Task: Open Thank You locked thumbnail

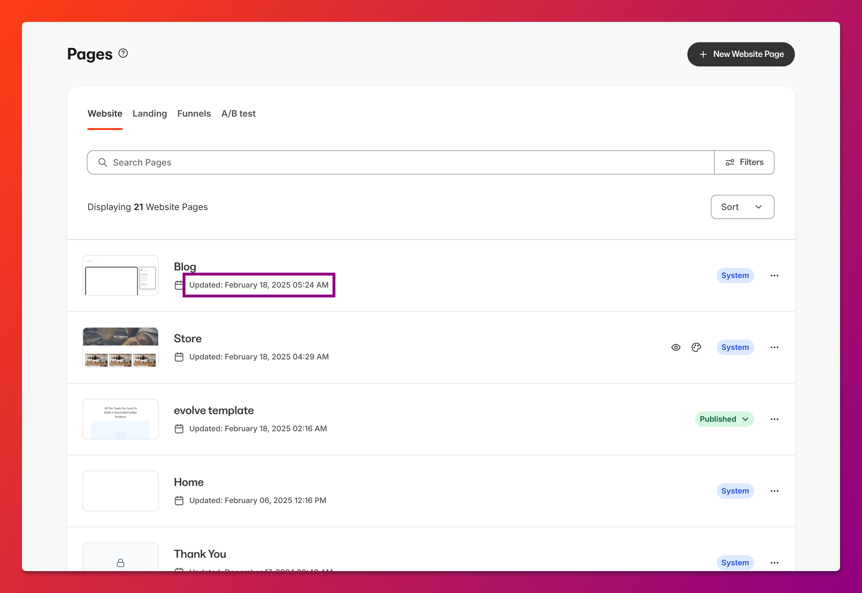Action: tap(121, 557)
